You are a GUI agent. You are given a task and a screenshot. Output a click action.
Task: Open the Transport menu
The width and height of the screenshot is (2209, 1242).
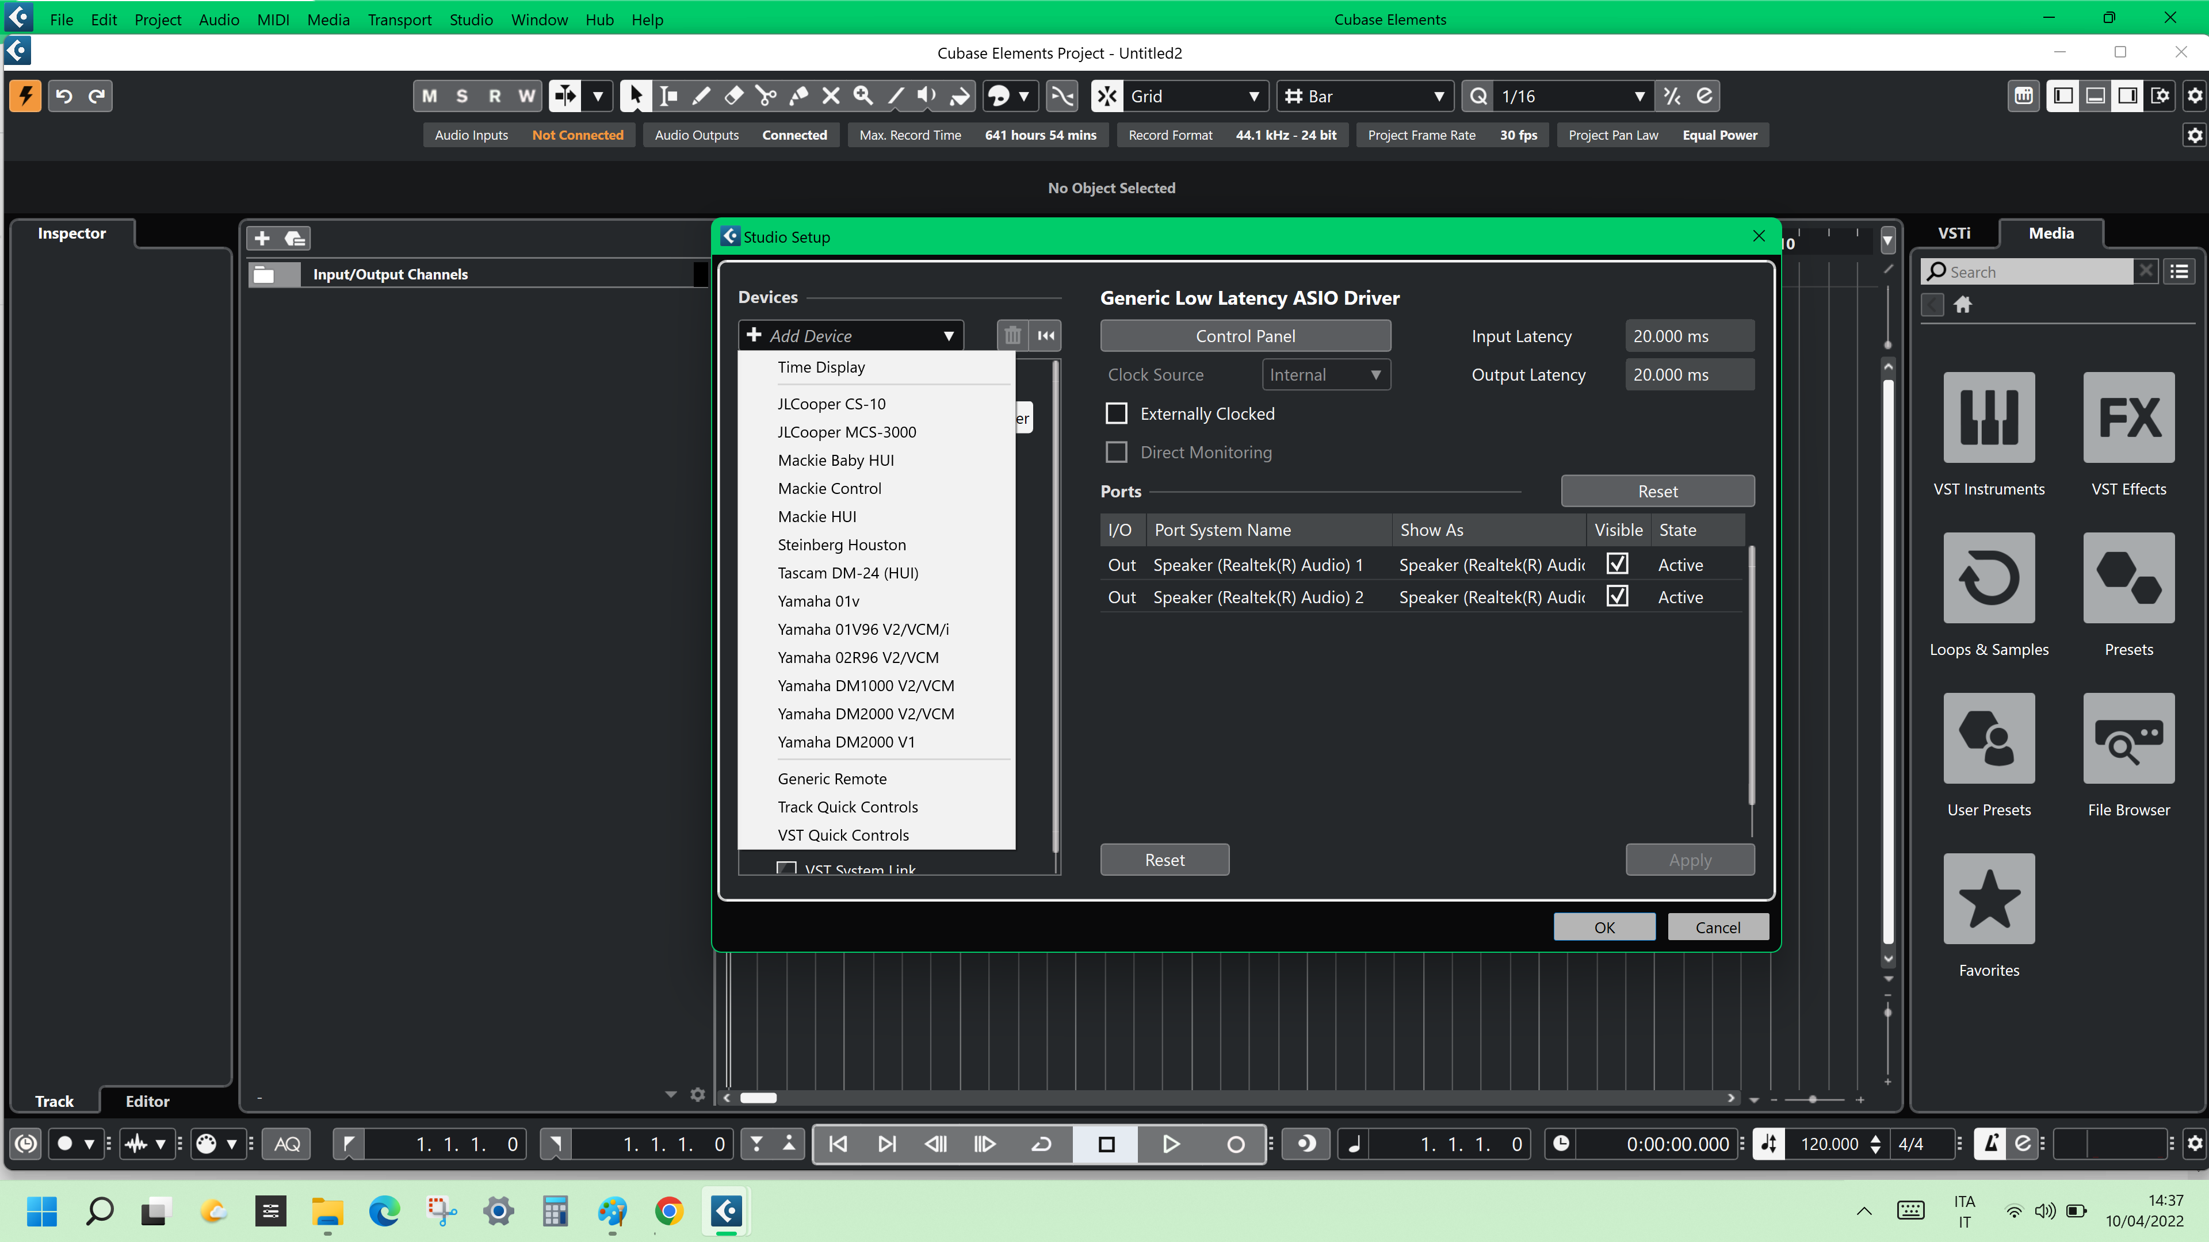pos(399,19)
